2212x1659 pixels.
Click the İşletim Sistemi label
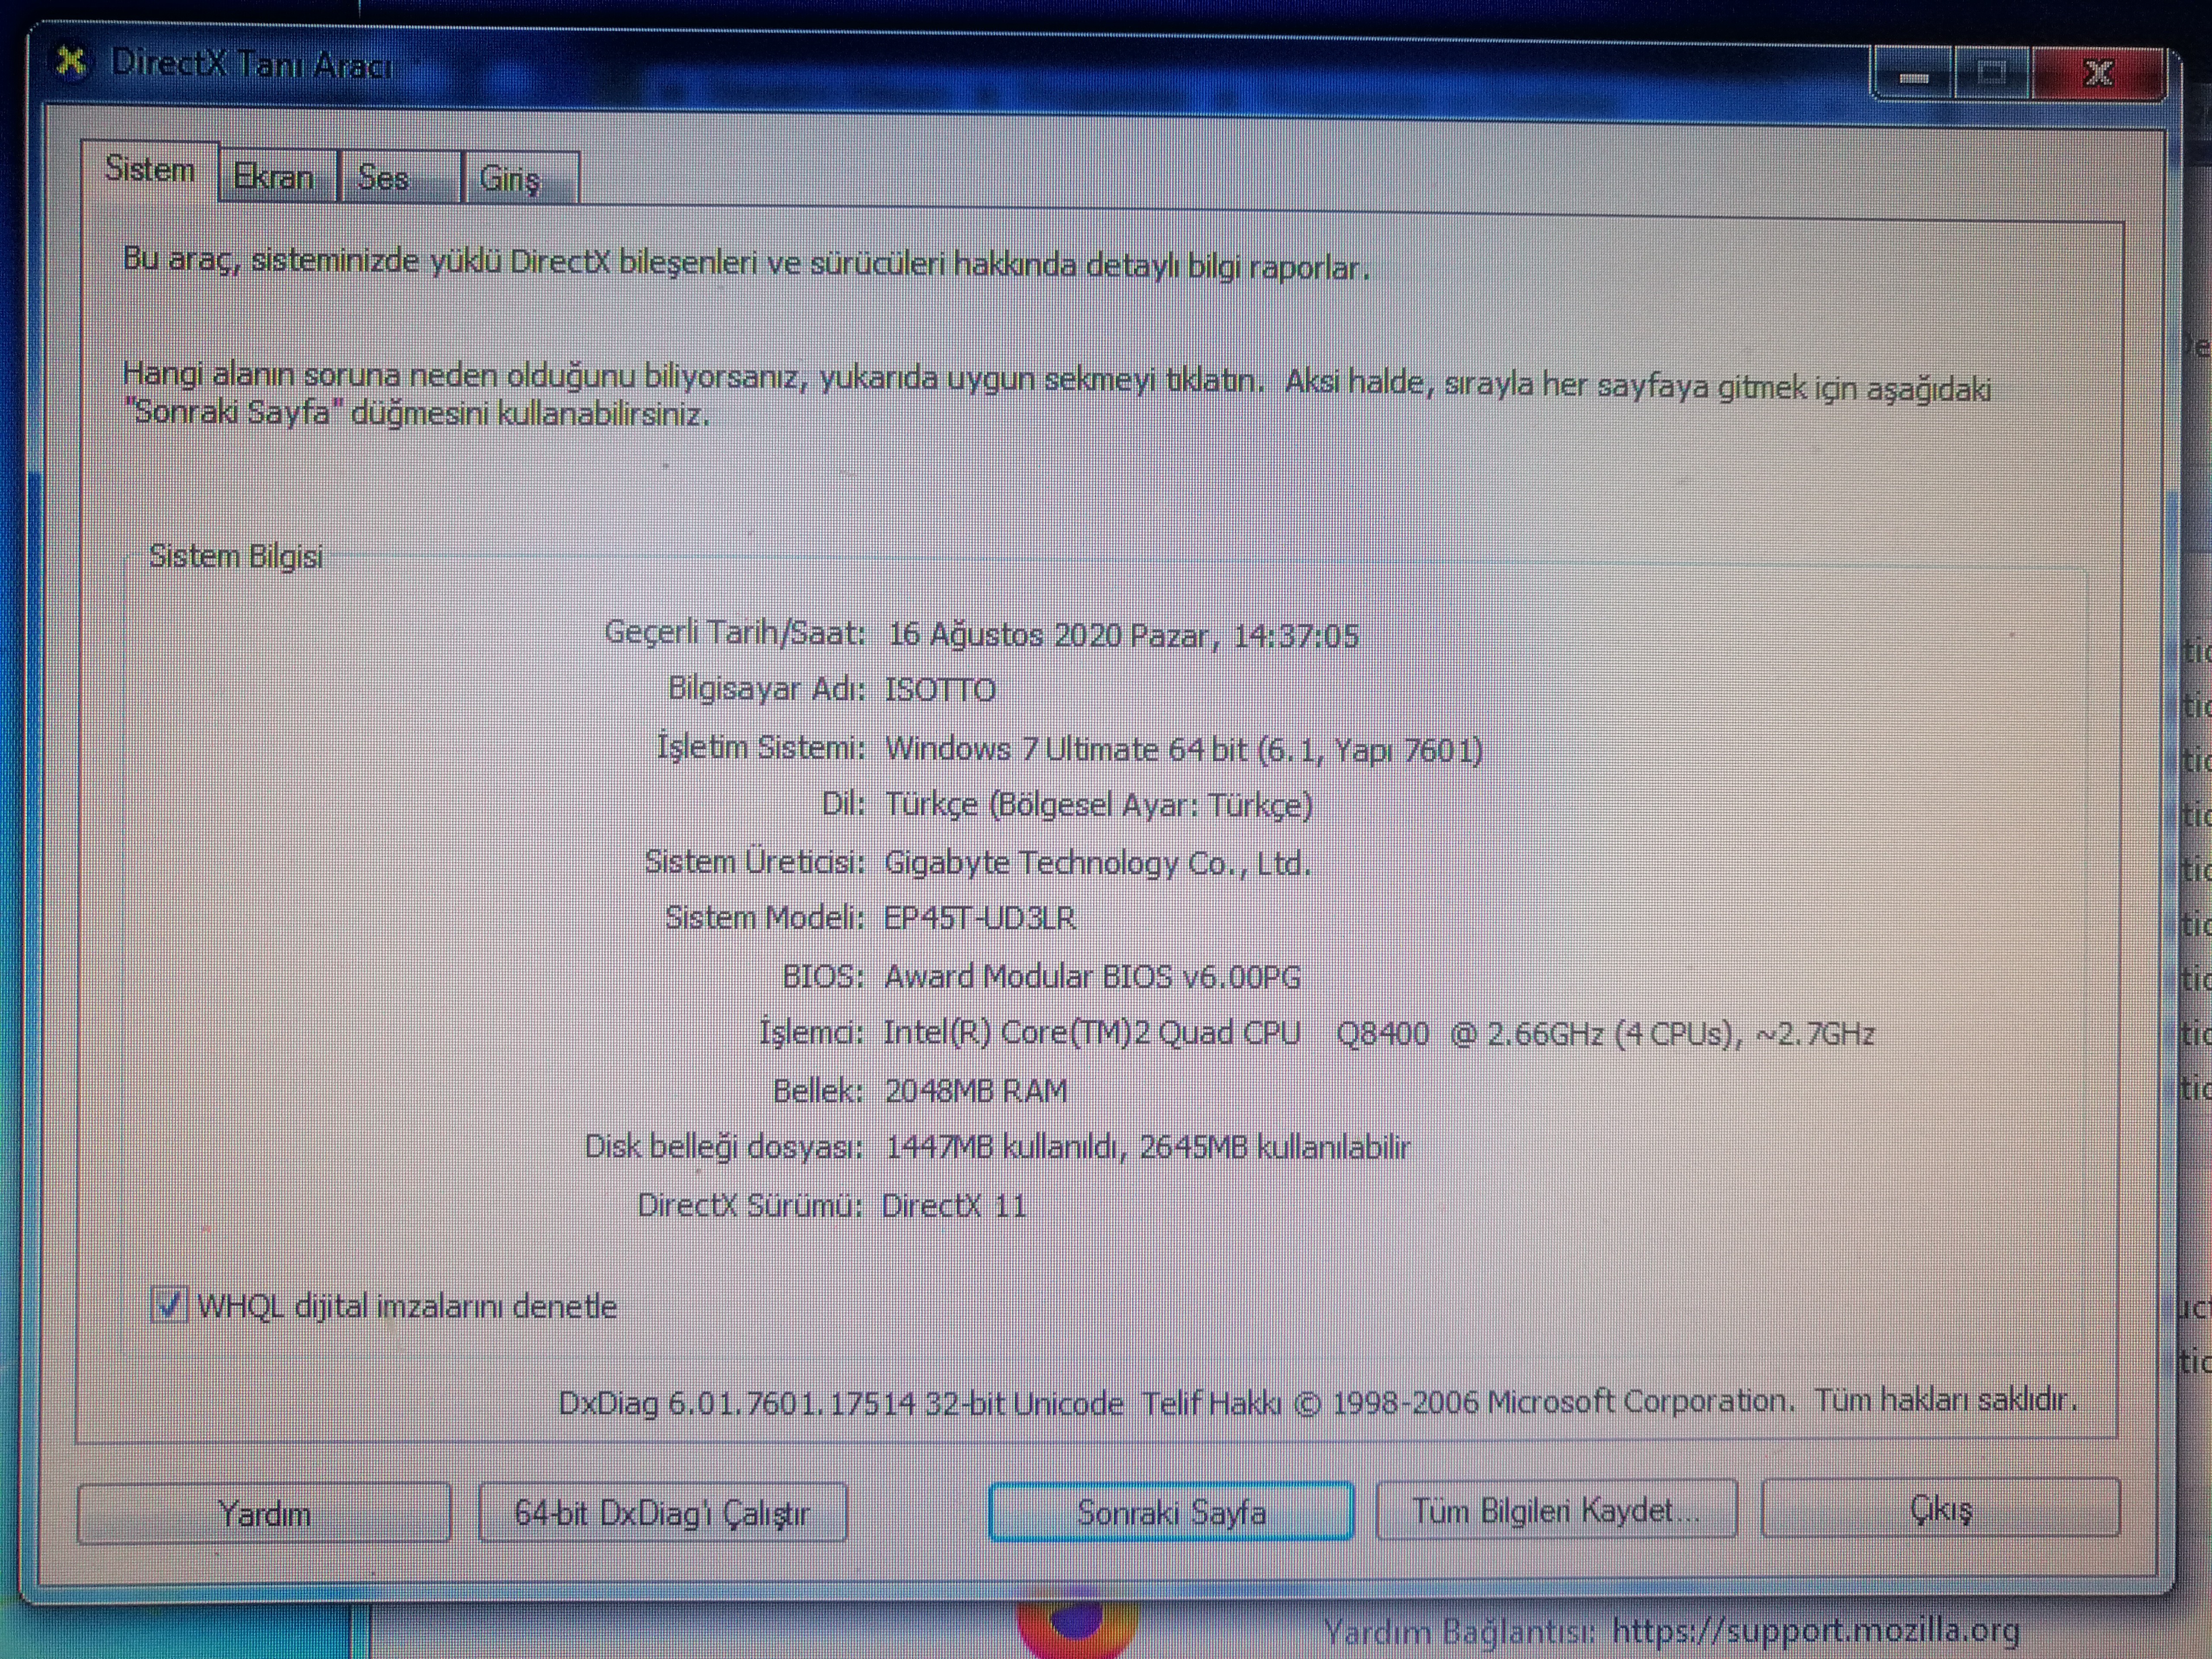(761, 748)
